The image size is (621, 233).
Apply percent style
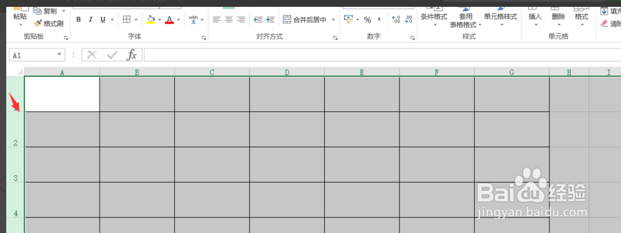coord(368,19)
